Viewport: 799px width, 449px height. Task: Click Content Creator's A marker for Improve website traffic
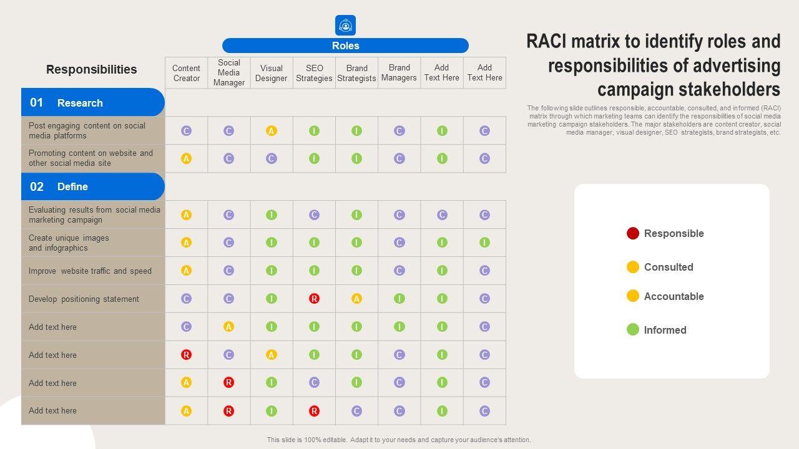pyautogui.click(x=186, y=271)
